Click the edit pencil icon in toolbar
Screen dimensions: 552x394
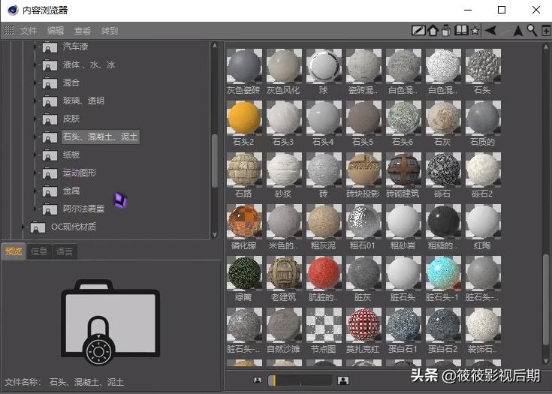[x=418, y=31]
